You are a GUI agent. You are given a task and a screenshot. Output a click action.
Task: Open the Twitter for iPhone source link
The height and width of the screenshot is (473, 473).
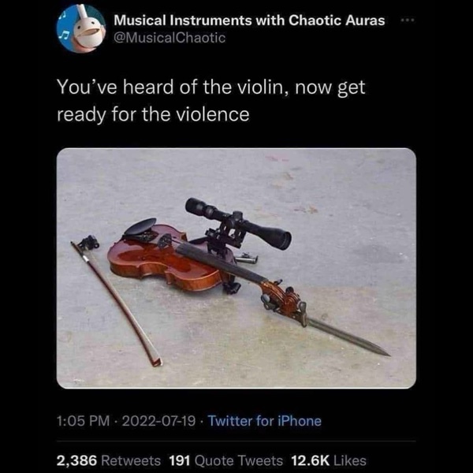tap(265, 421)
